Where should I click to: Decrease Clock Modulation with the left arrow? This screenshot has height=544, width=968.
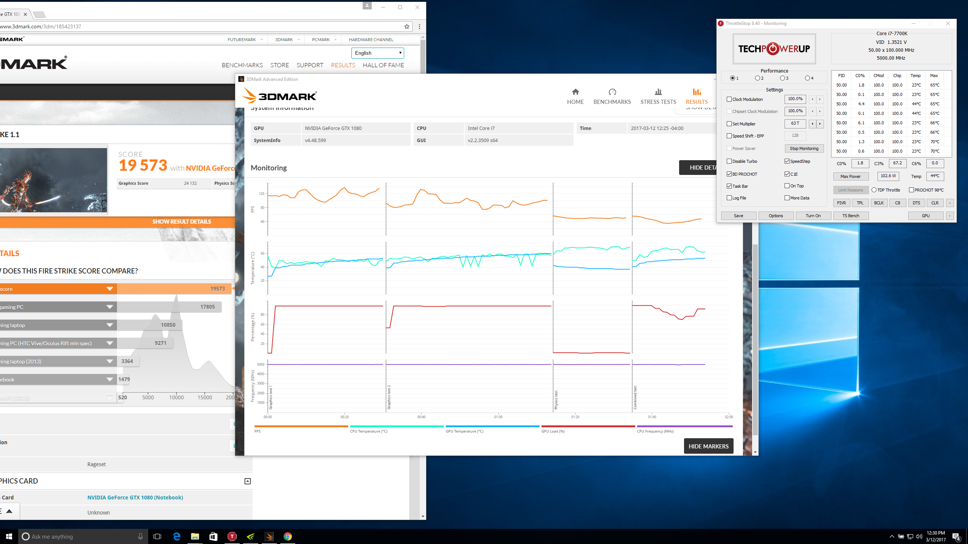click(812, 99)
